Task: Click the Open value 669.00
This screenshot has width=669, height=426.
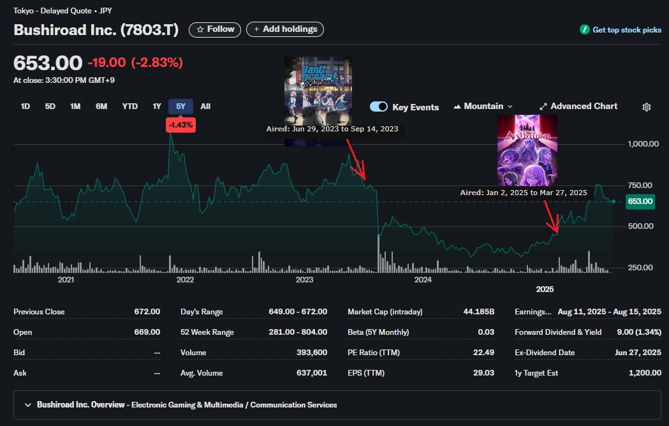Action: click(x=147, y=332)
